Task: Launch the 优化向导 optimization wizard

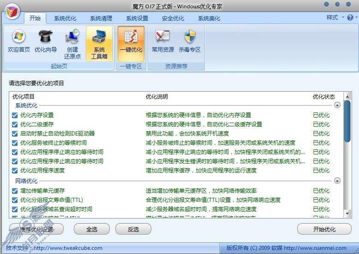Action: point(46,41)
